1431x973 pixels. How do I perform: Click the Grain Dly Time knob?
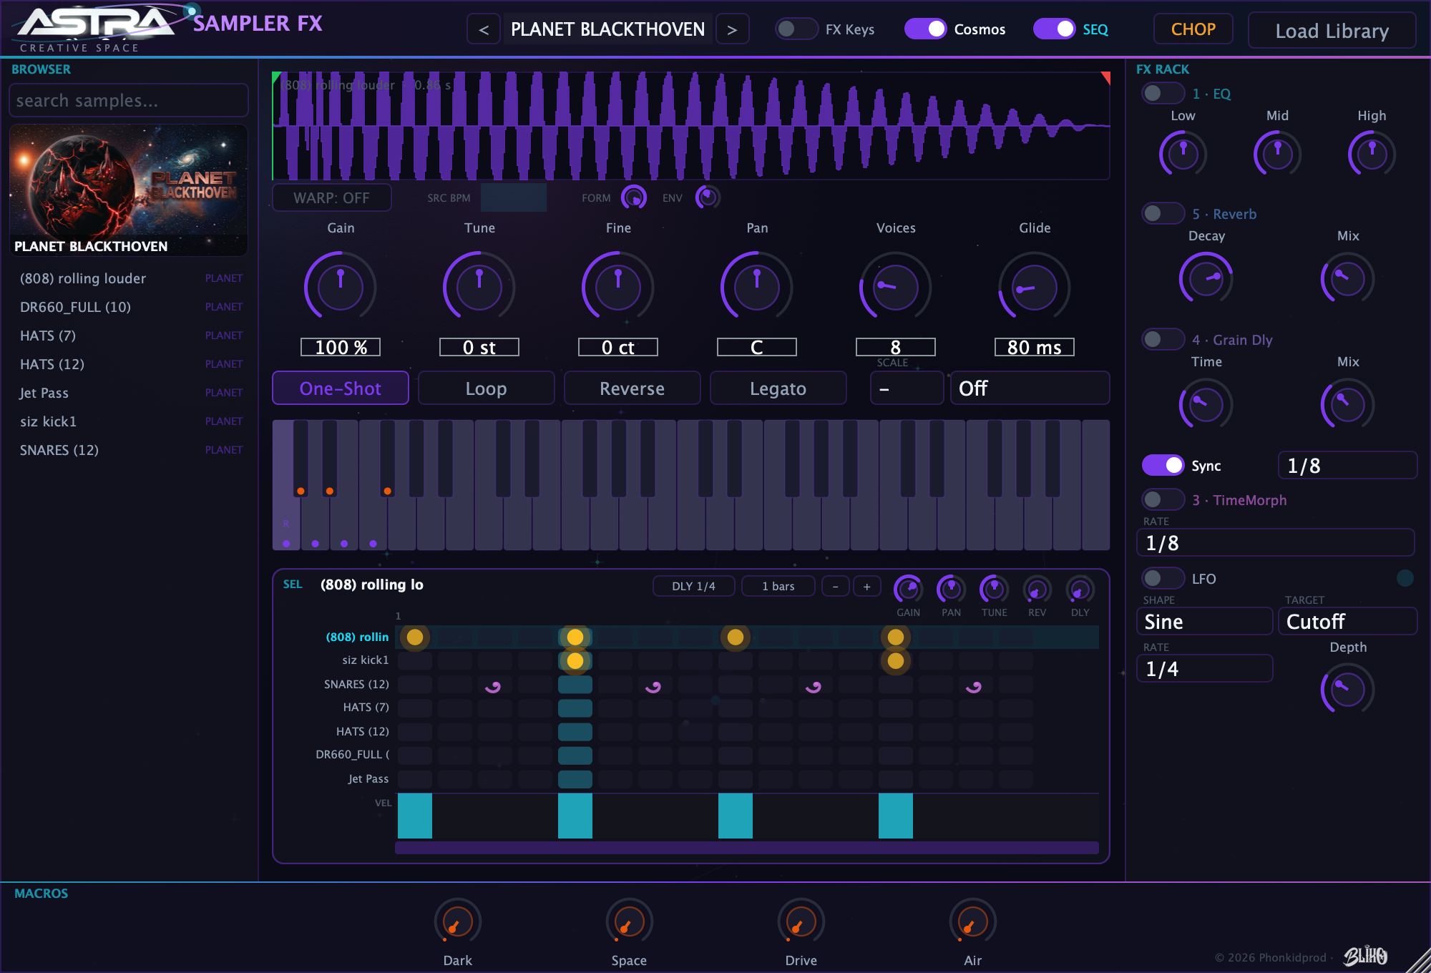pos(1206,404)
